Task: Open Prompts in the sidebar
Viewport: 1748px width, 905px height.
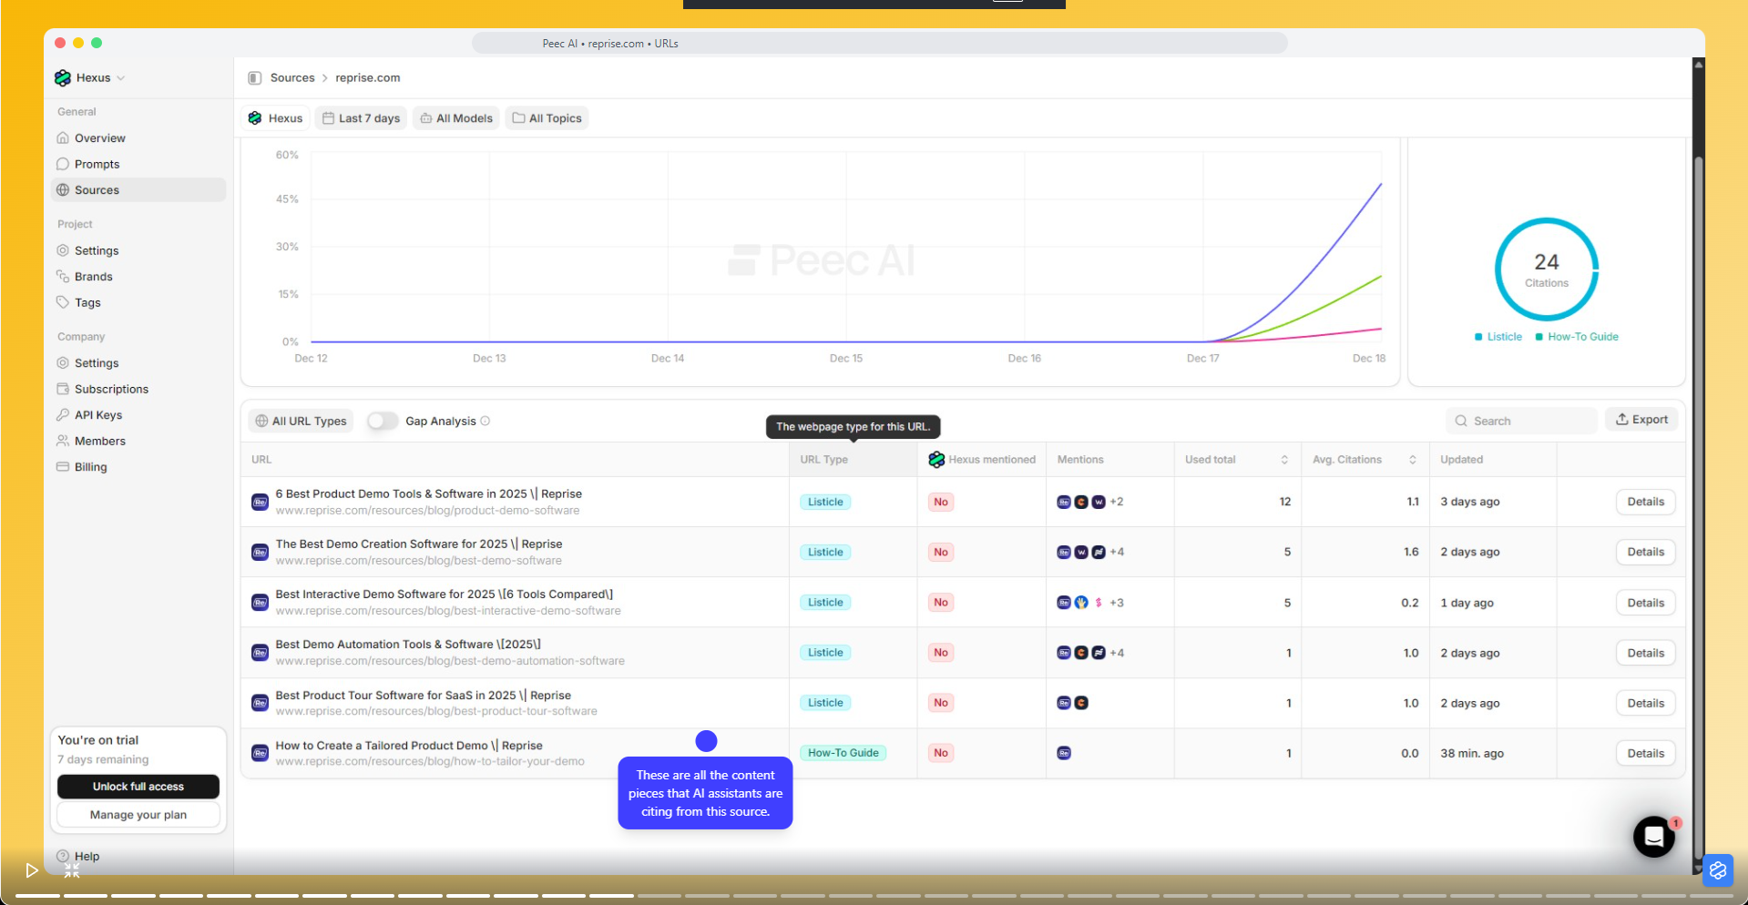Action: [x=97, y=164]
